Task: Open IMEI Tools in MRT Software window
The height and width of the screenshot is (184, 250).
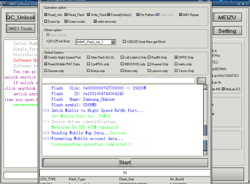Action: 21,29
